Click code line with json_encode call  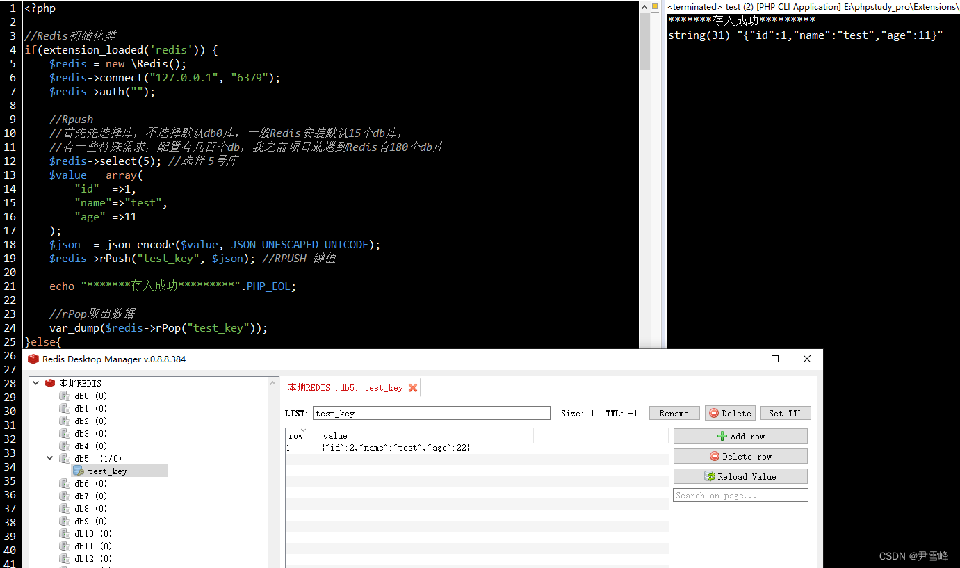coord(215,244)
